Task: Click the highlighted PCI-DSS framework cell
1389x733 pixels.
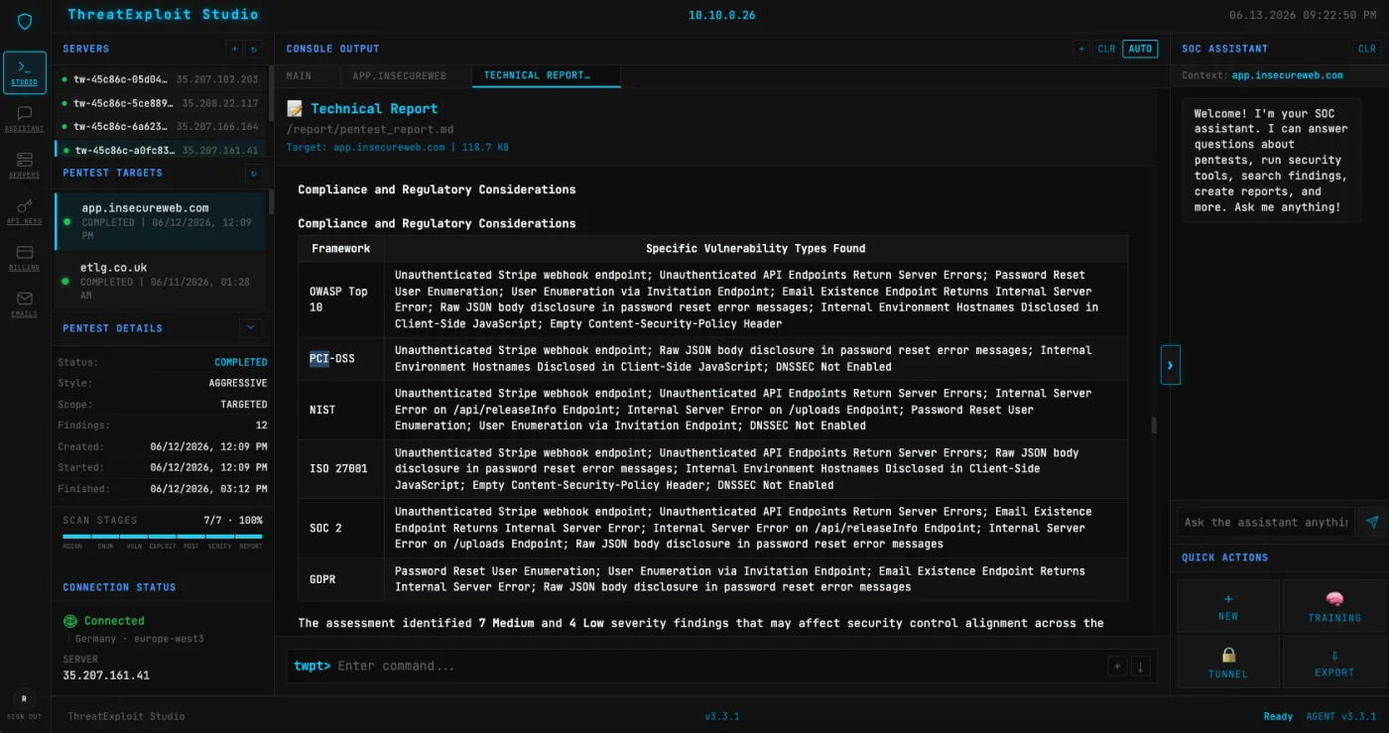Action: tap(341, 358)
